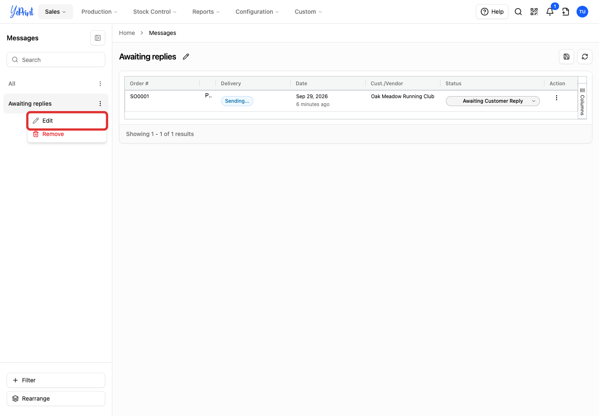Viewport: 599px width, 416px height.
Task: Change the Awaiting Customer Reply status dropdown
Action: pos(493,101)
